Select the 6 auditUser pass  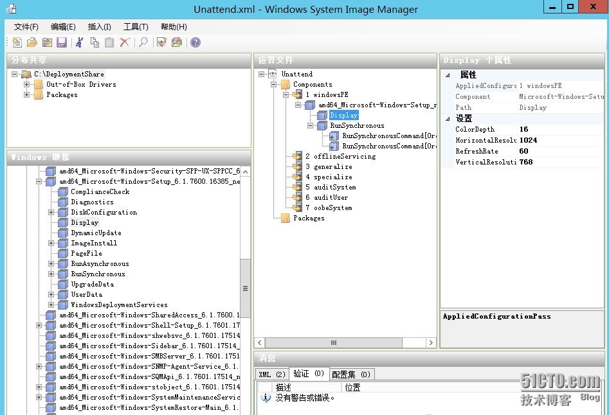click(327, 197)
